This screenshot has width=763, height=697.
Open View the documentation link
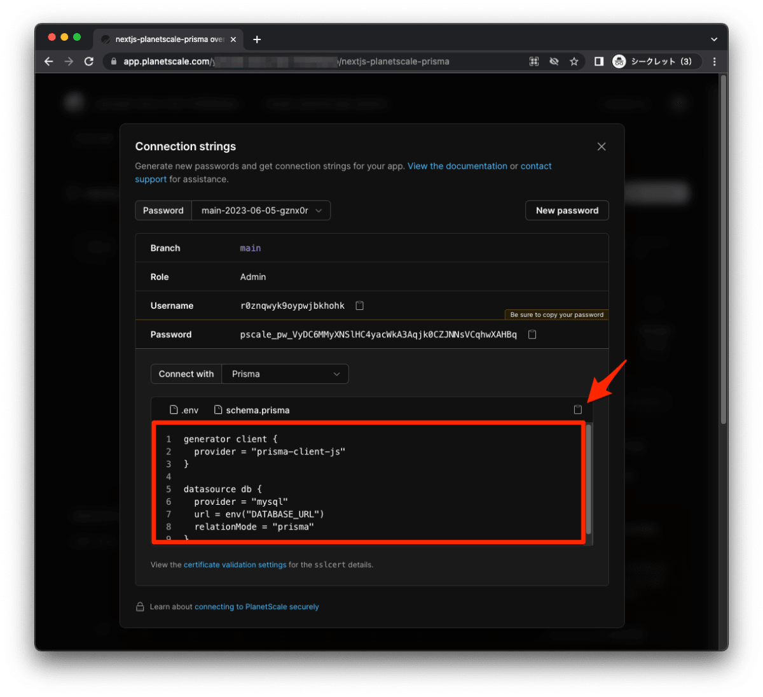pos(457,166)
